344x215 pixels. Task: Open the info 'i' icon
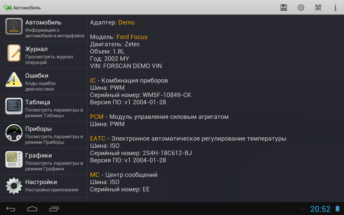335,8
